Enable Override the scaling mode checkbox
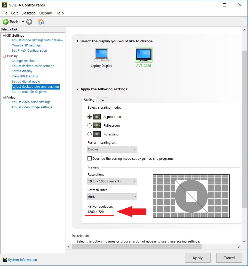This screenshot has width=248, height=266. [90, 158]
